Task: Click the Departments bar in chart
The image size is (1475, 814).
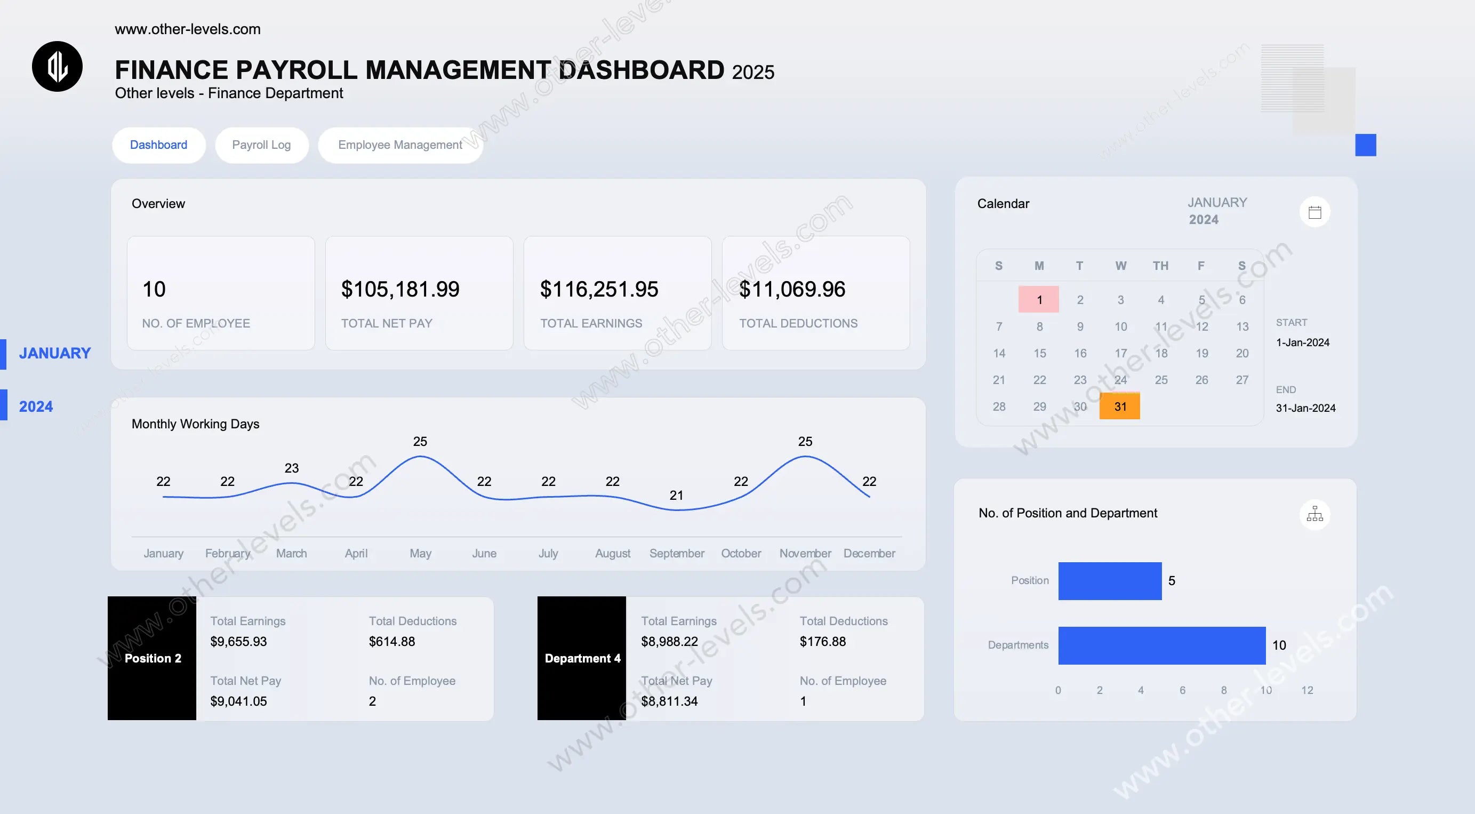Action: coord(1161,645)
